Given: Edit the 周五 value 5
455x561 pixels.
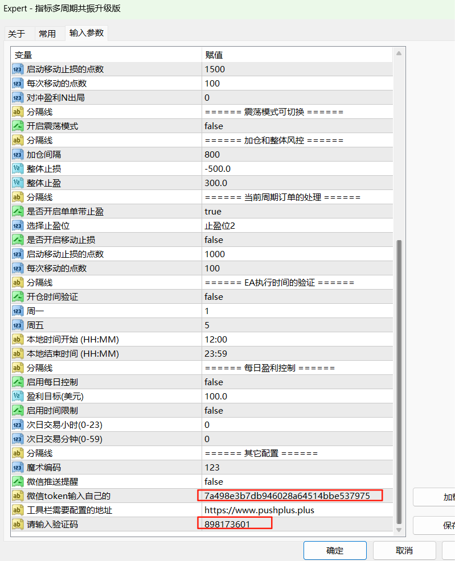Looking at the screenshot, I should point(297,325).
